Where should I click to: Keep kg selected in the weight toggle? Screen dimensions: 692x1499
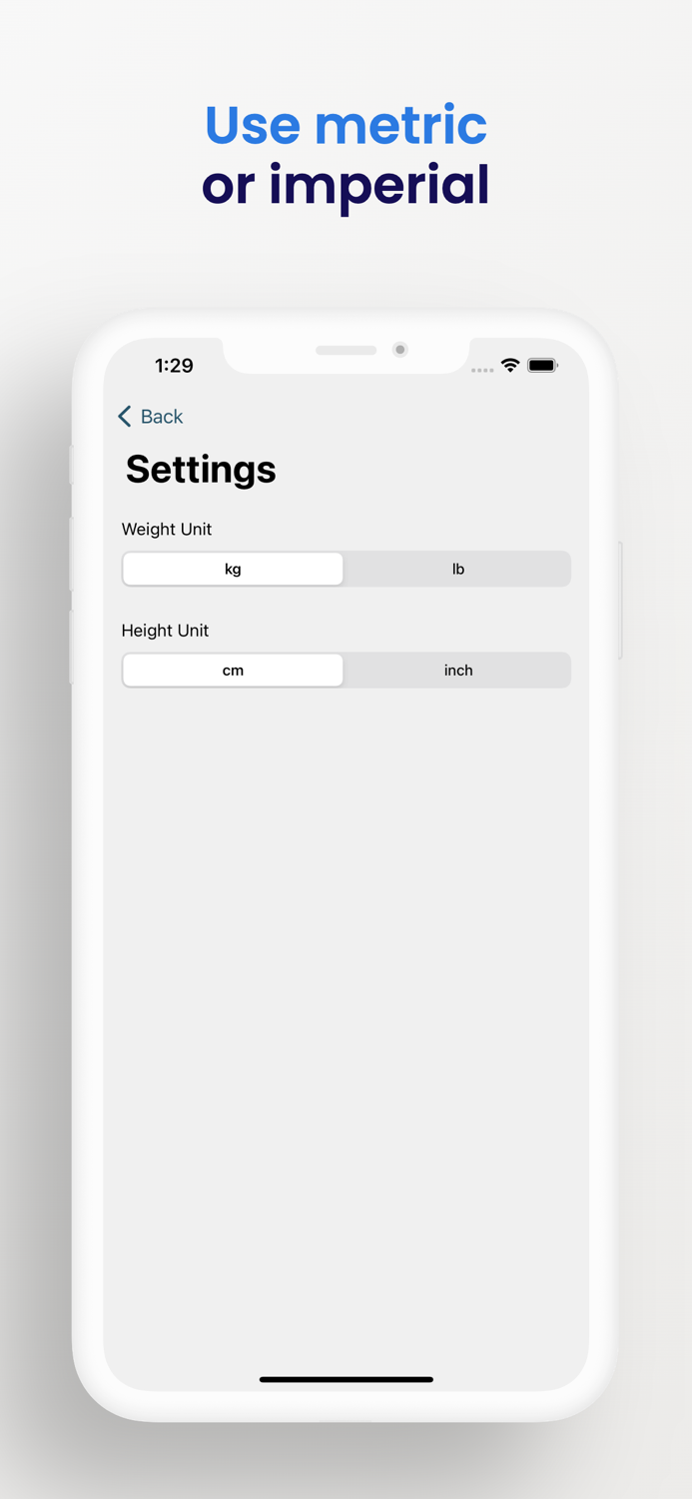(233, 568)
